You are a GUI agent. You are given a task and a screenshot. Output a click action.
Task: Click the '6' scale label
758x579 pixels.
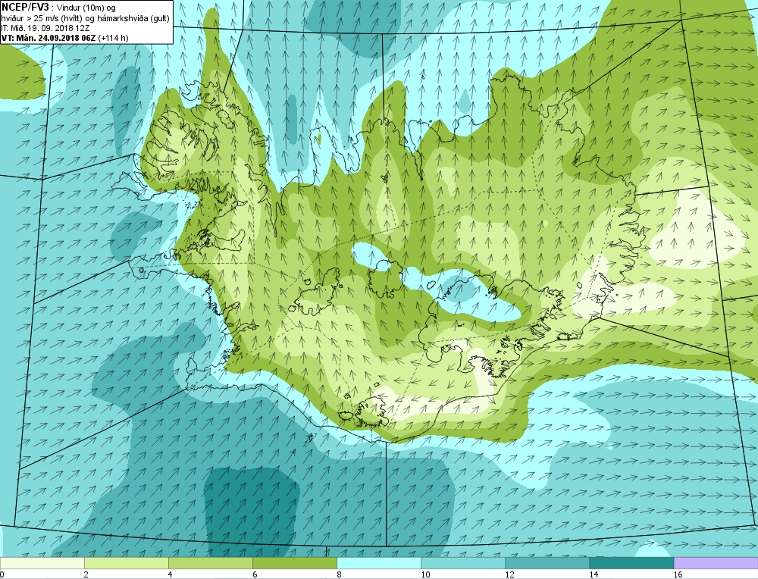click(255, 574)
